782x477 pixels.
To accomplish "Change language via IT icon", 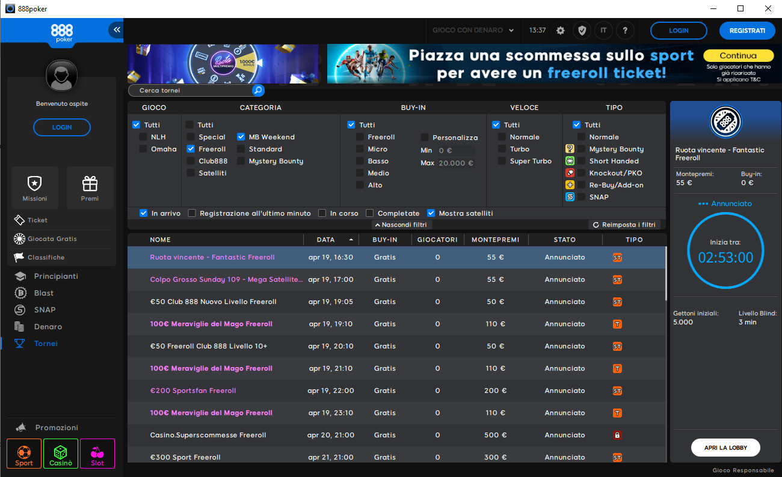I will pos(603,31).
